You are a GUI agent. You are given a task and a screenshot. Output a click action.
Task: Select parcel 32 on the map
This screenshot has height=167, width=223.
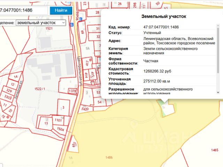click(98, 37)
